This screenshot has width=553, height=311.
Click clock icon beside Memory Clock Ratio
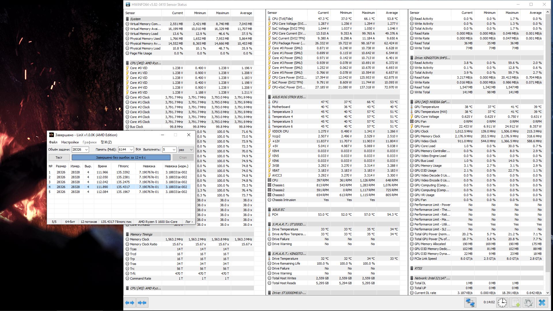tap(127, 244)
